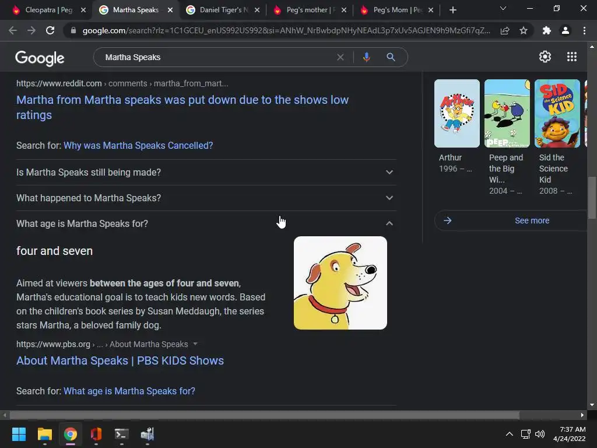
Task: Go back to the previous page
Action: pyautogui.click(x=13, y=30)
